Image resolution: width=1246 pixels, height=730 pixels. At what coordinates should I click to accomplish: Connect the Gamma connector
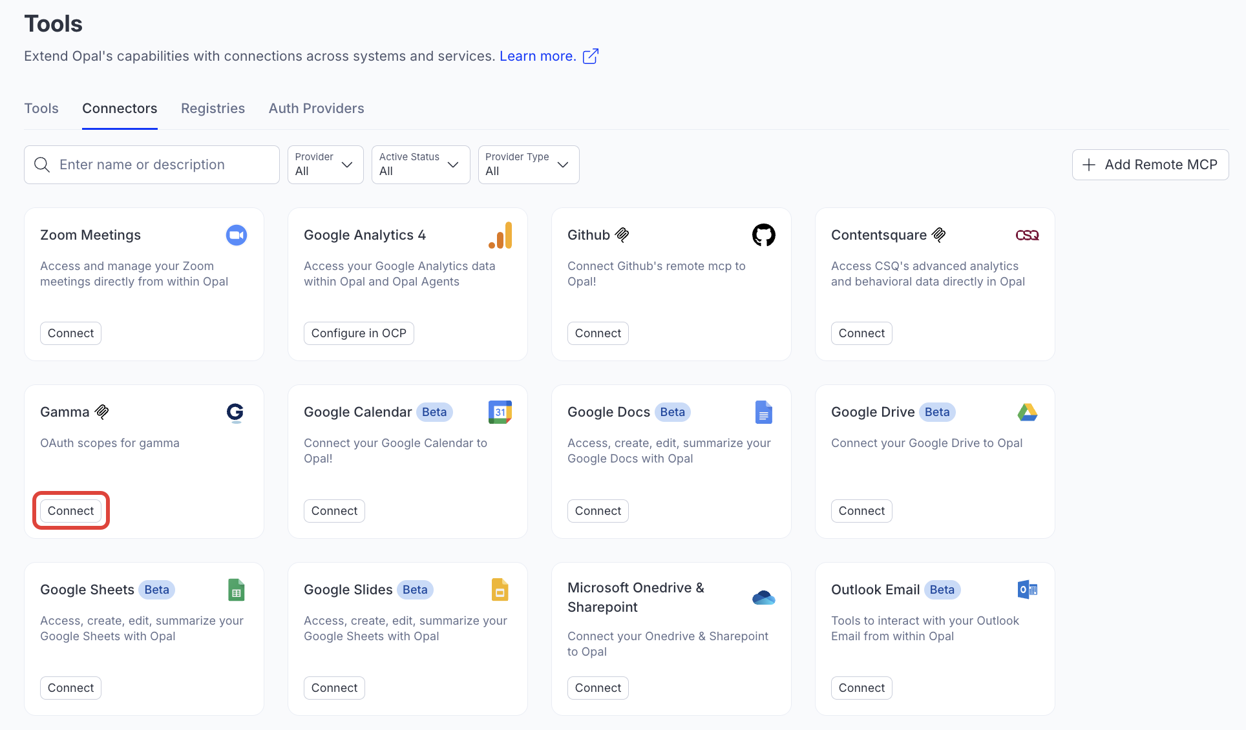click(70, 511)
